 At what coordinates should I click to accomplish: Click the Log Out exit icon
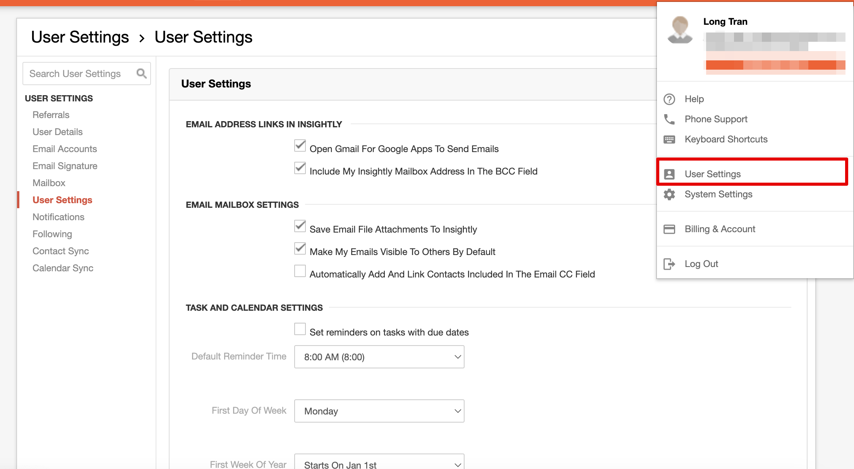pos(669,264)
